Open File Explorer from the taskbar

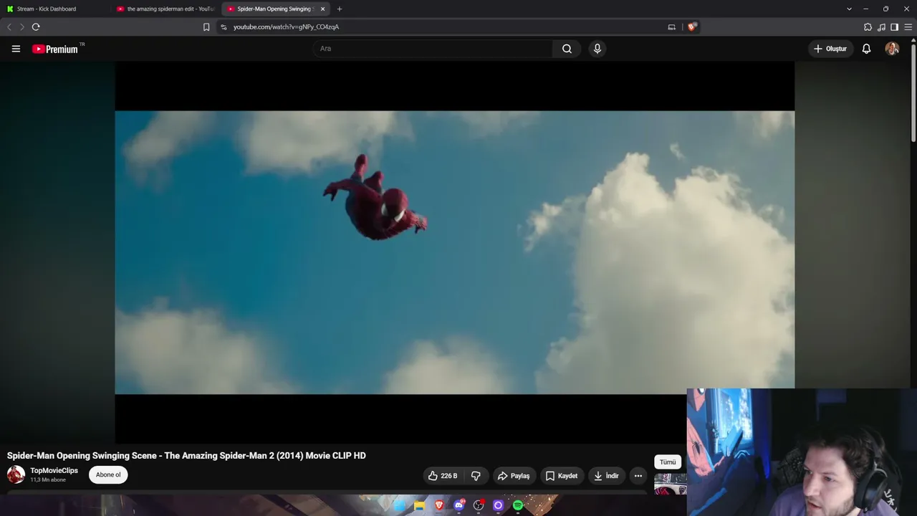(419, 505)
